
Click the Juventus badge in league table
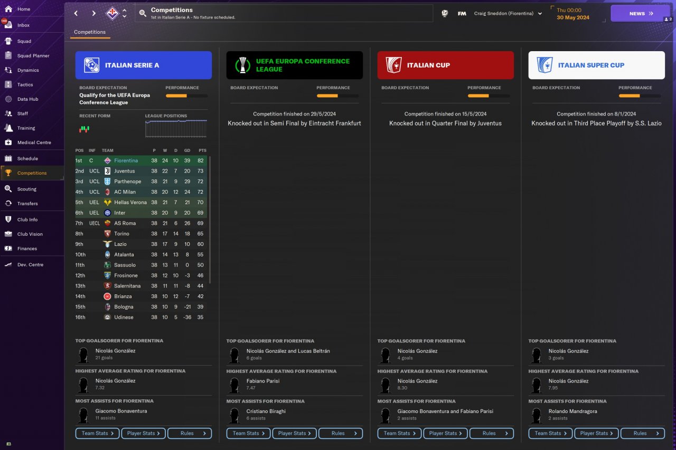pyautogui.click(x=107, y=171)
